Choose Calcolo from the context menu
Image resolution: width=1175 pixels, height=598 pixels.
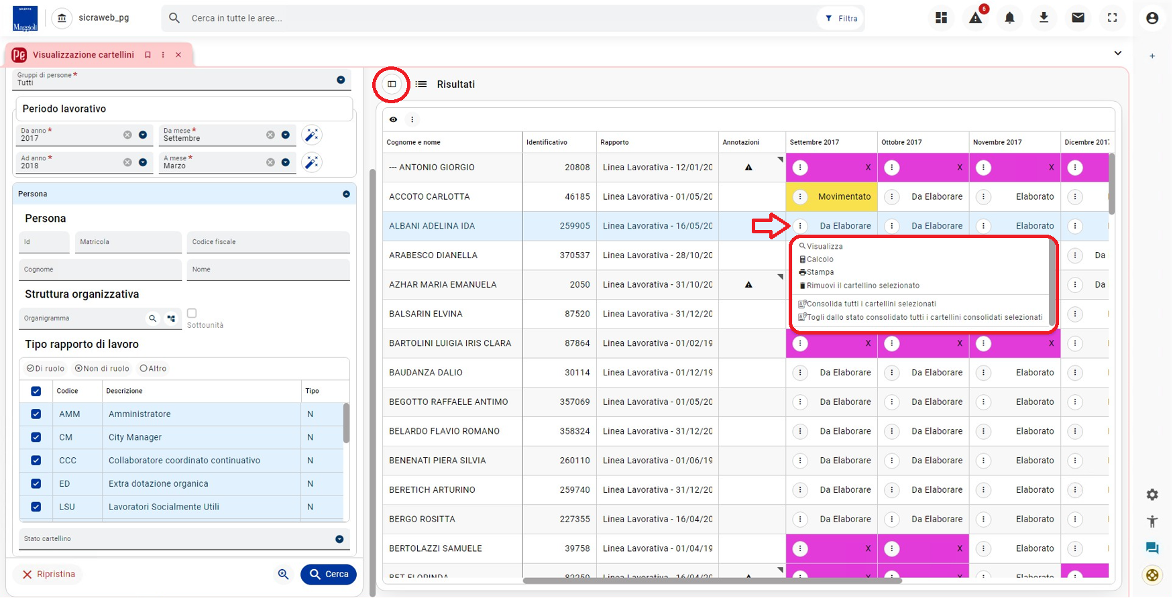click(816, 259)
